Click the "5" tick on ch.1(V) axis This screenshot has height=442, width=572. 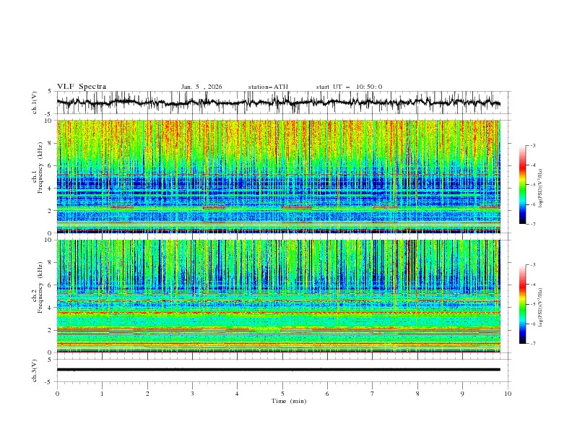point(49,92)
